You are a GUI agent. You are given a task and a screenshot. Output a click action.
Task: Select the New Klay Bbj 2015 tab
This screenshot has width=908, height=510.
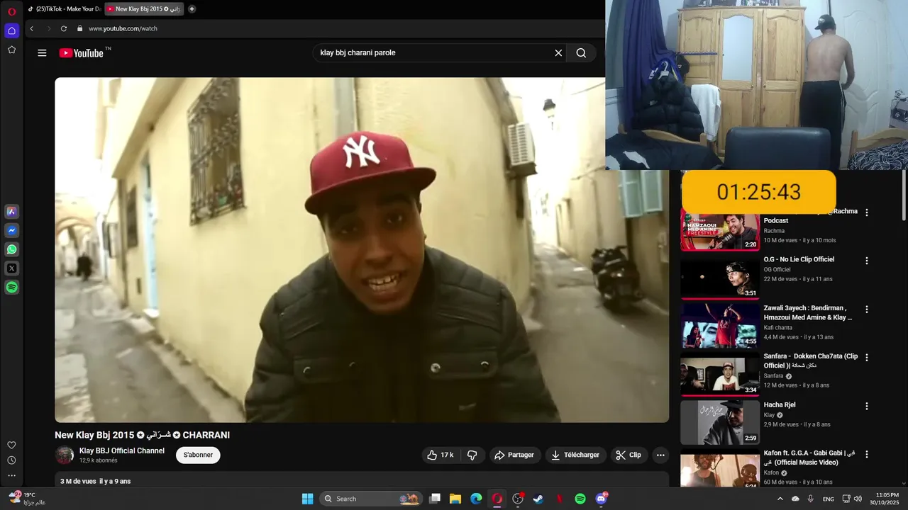coord(144,9)
